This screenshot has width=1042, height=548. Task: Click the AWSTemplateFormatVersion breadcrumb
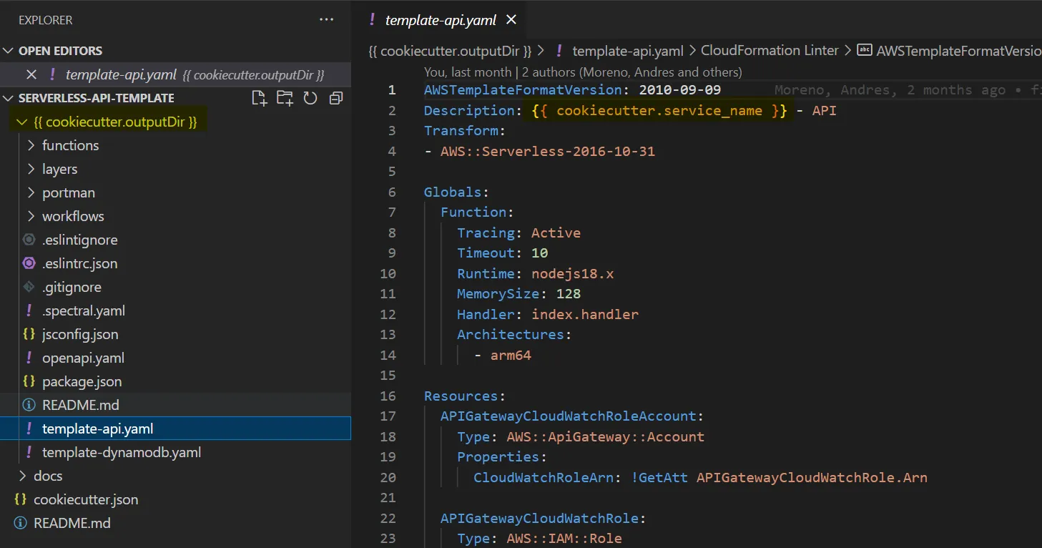point(958,51)
